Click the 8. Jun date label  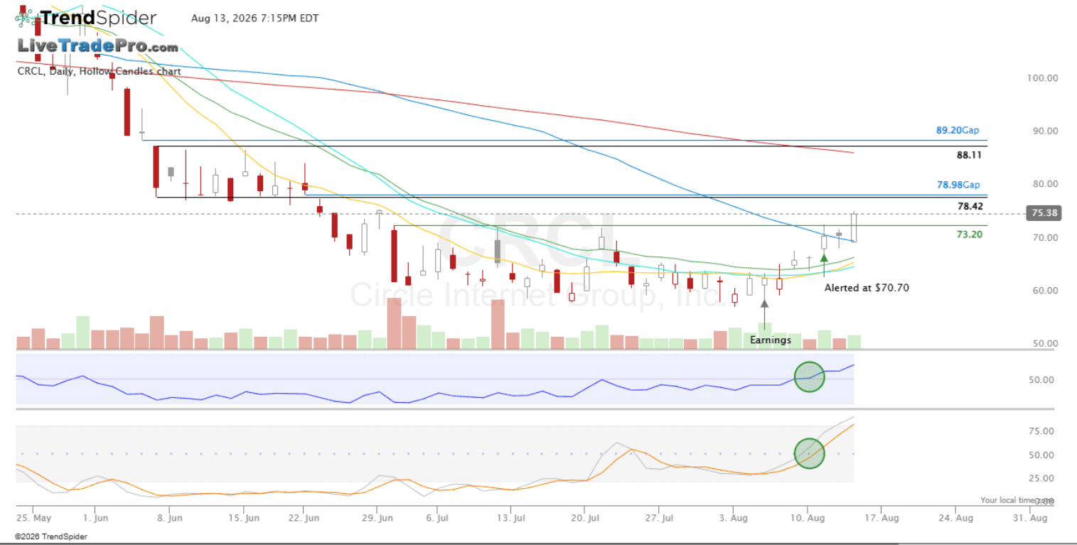(169, 519)
